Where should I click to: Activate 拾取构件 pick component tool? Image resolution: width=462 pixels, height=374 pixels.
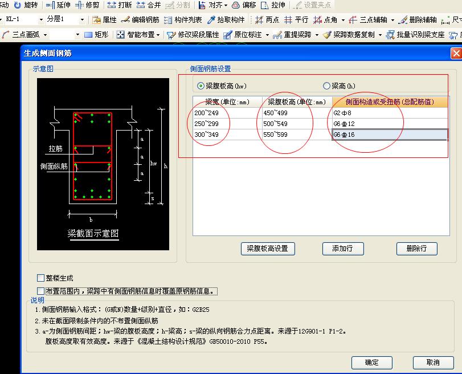pos(226,20)
